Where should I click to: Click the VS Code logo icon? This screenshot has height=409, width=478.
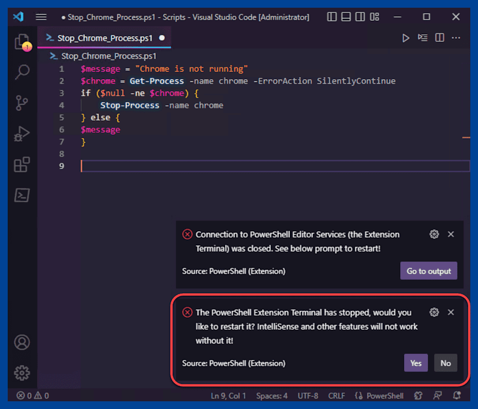[19, 16]
